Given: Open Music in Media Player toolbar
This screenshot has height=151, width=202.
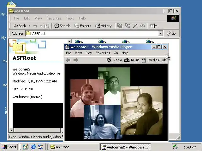Looking at the screenshot, I should (x=132, y=60).
